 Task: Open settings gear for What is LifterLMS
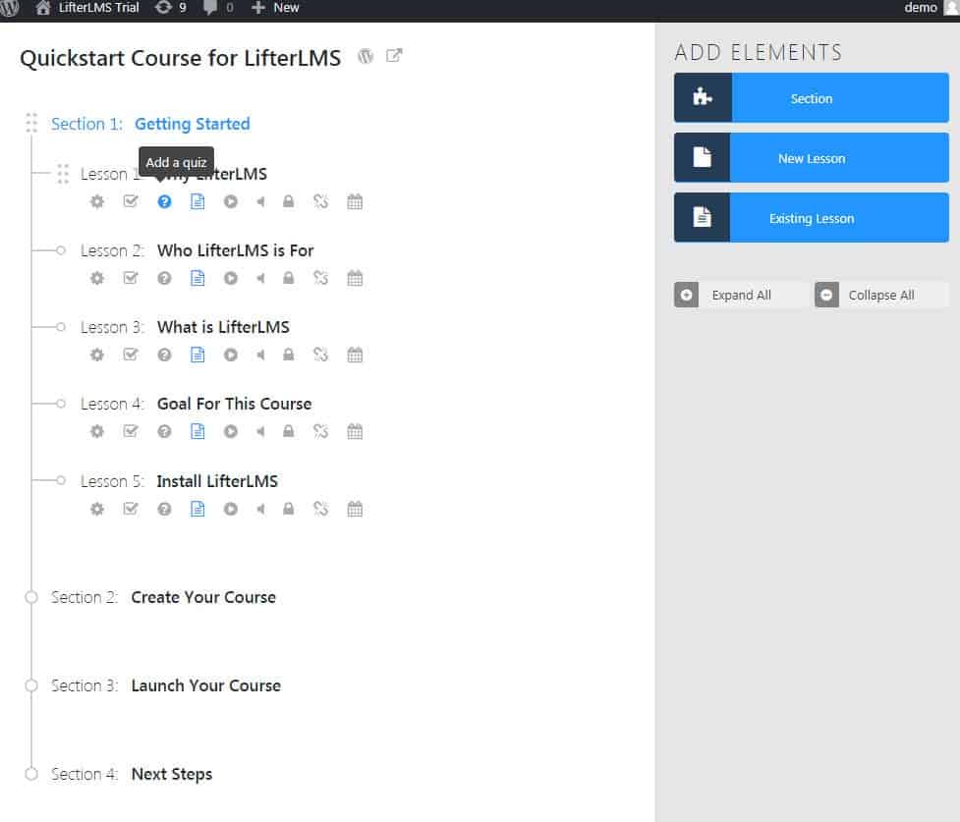tap(96, 355)
